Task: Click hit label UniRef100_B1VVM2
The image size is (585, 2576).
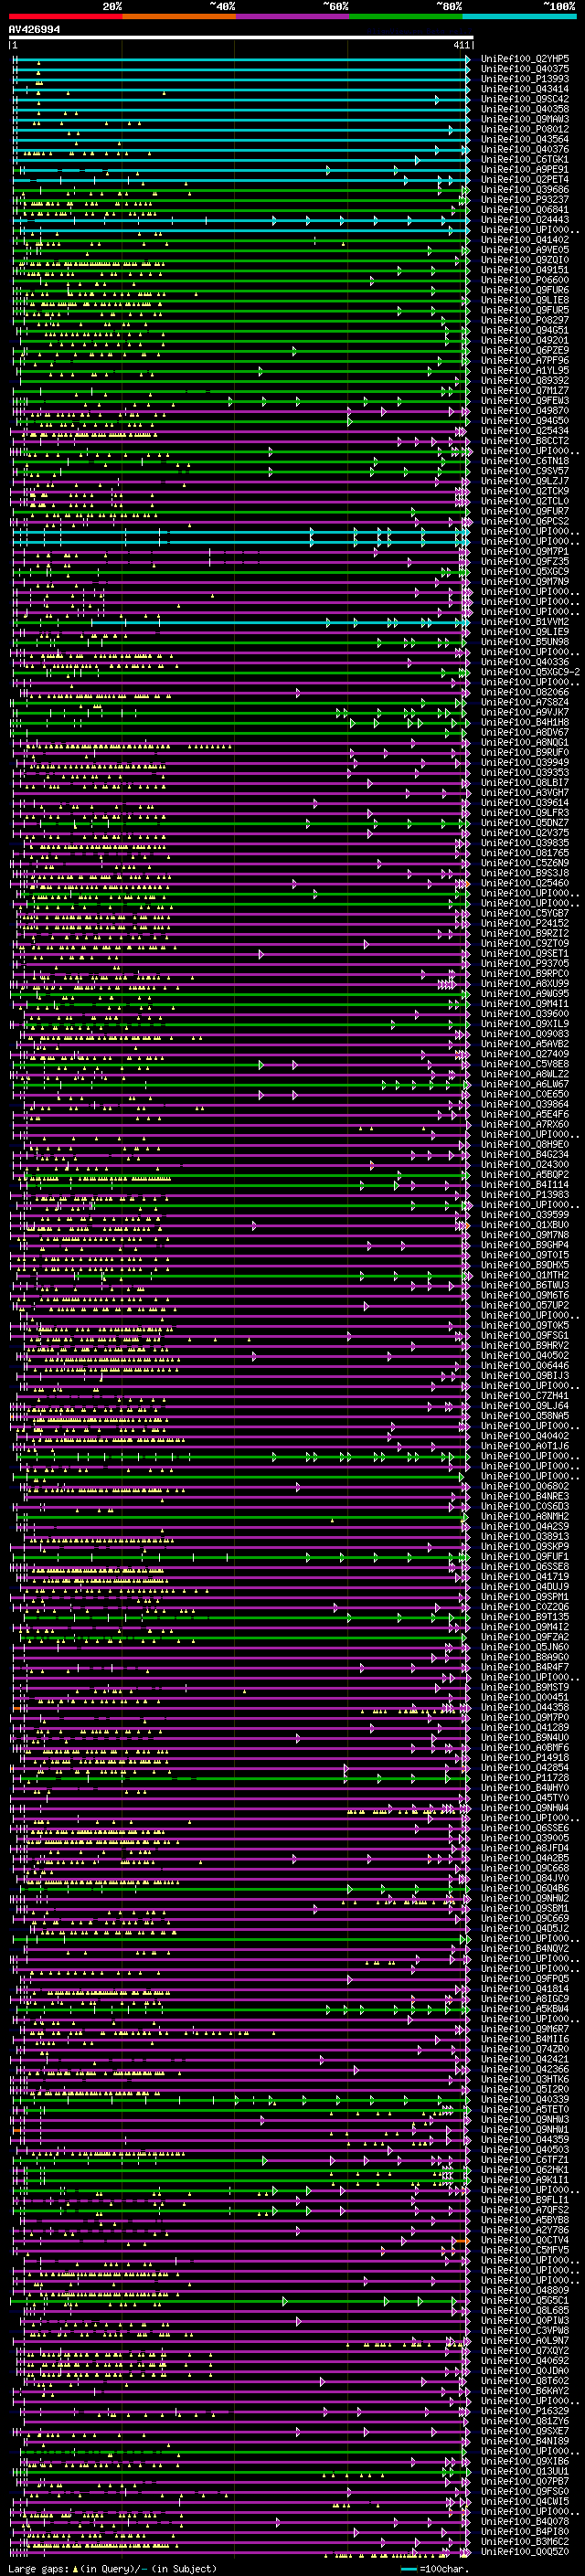Action: 525,622
